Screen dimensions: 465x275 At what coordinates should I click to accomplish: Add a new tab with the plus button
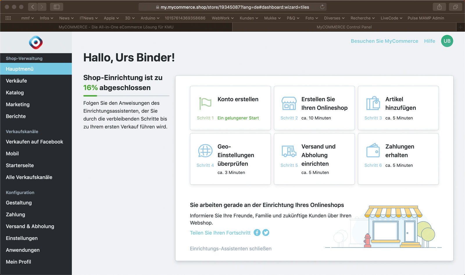point(460,27)
